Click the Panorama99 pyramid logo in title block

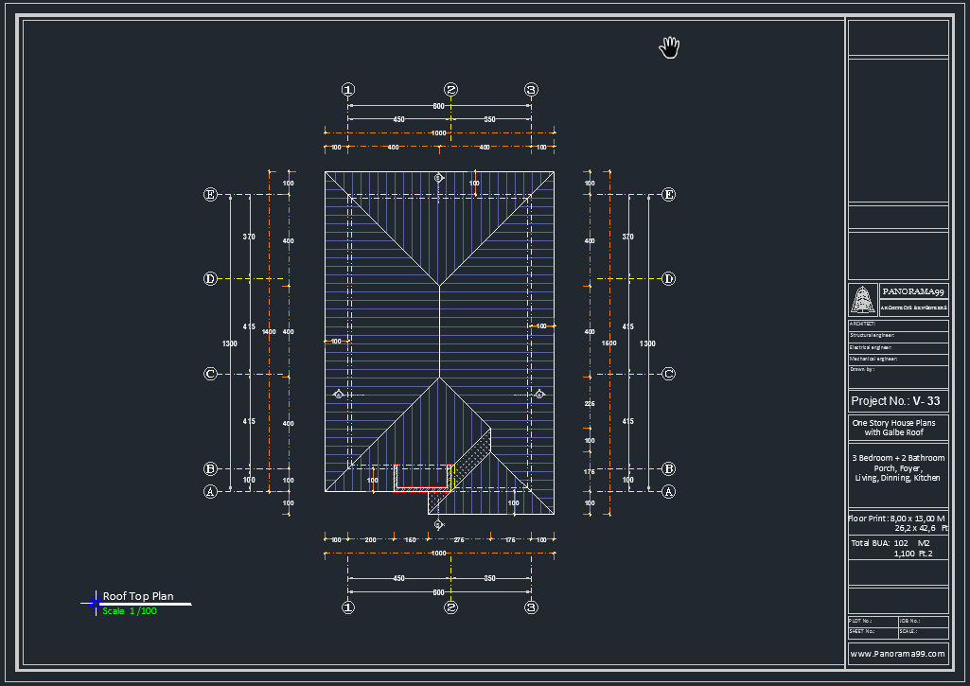point(862,300)
